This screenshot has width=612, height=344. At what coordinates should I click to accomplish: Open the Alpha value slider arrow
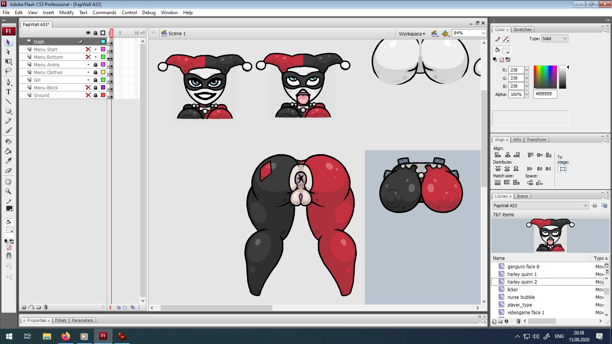tap(527, 94)
